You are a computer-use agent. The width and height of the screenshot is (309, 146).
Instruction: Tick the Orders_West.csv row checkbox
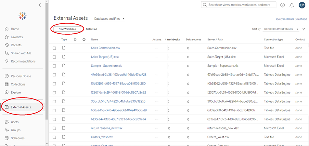54,137
